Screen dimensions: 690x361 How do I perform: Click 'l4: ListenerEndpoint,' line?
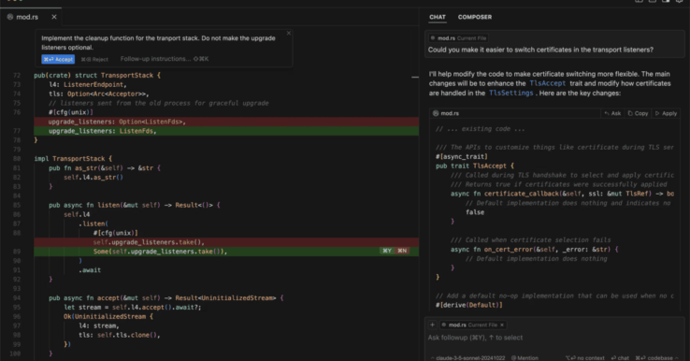(88, 84)
